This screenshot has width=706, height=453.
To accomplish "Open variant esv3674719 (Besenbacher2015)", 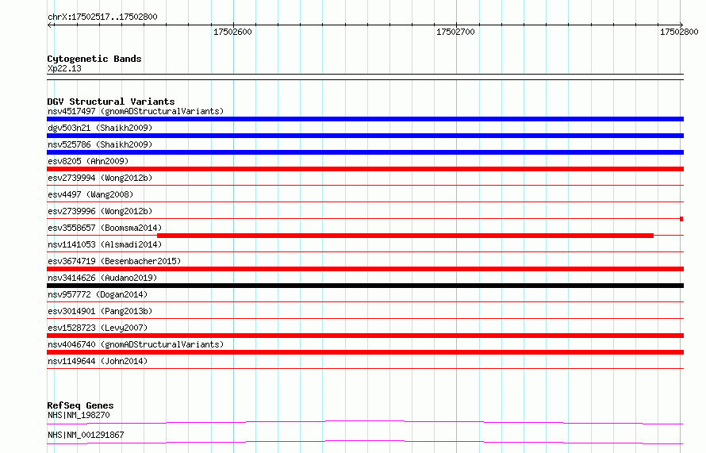I will (x=114, y=261).
